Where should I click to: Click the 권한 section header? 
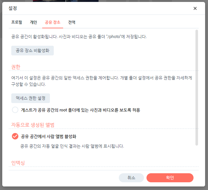click(16, 67)
